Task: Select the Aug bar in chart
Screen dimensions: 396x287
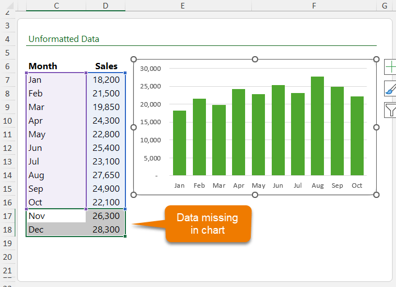Action: (318, 126)
